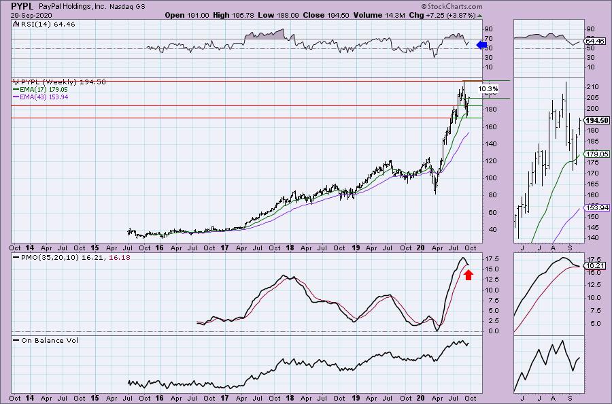
Task: Select the High 195.78 value
Action: coord(233,15)
